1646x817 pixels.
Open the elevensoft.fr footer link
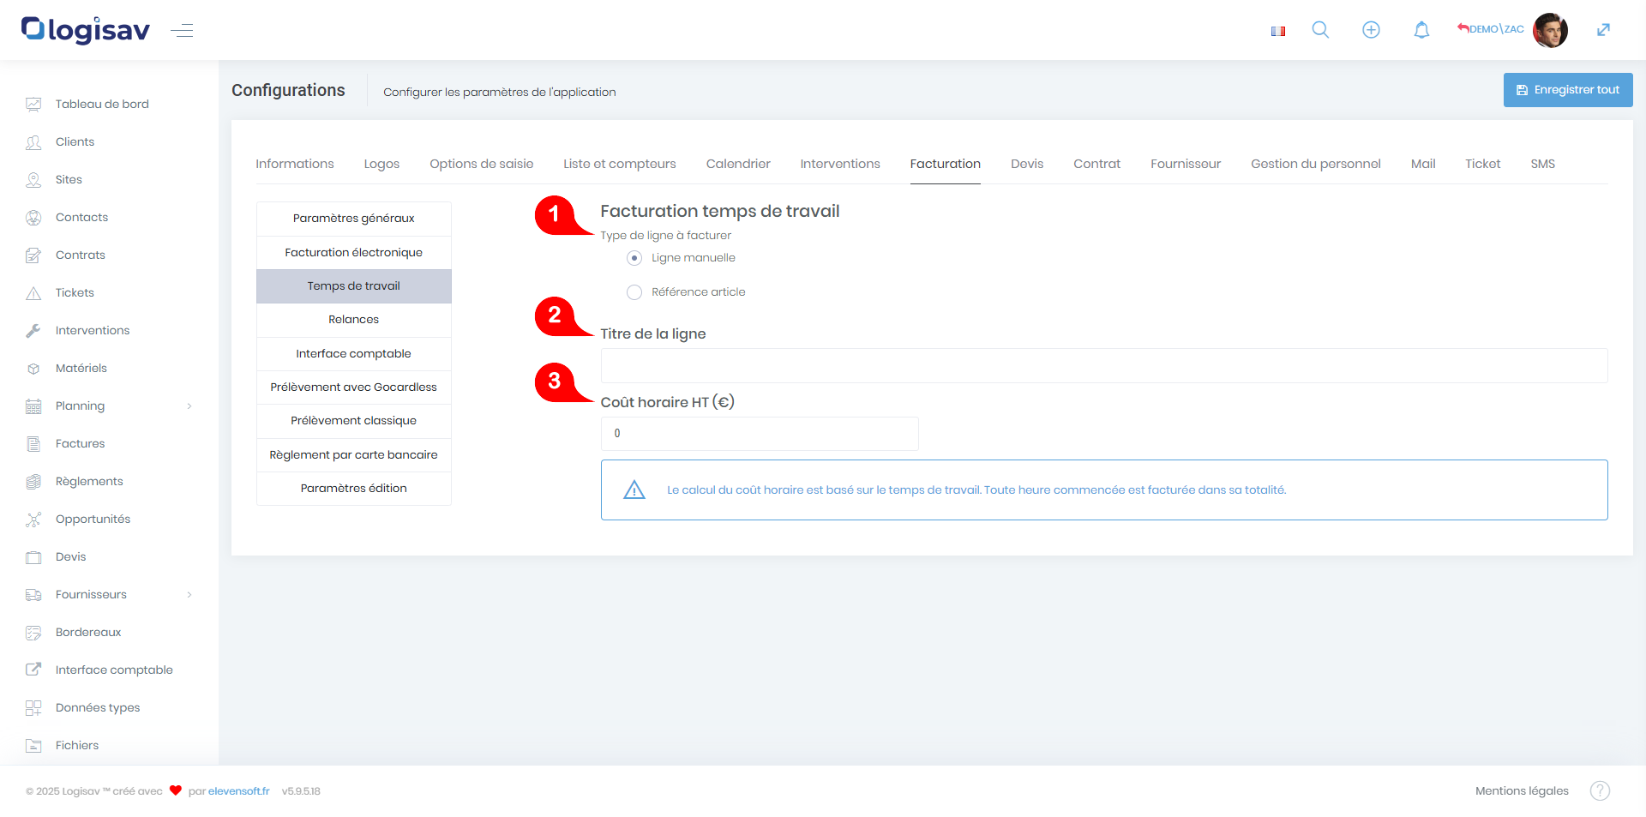(238, 791)
